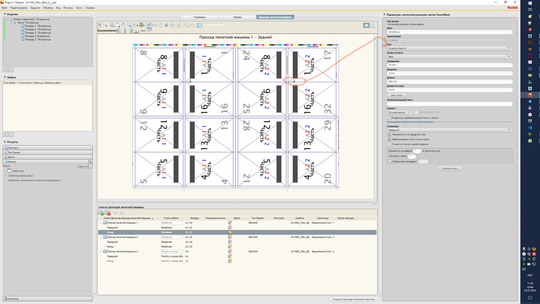Delete the selected press run
This screenshot has height=304, width=540.
click(x=107, y=213)
